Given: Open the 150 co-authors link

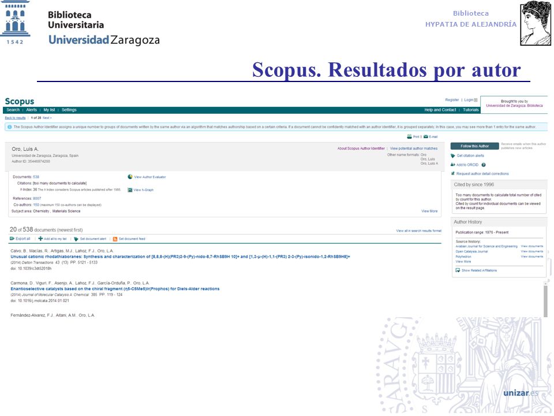Looking at the screenshot, I should [x=36, y=205].
